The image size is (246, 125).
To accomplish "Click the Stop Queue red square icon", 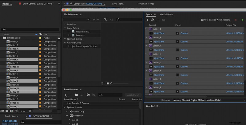I will pos(236,20).
